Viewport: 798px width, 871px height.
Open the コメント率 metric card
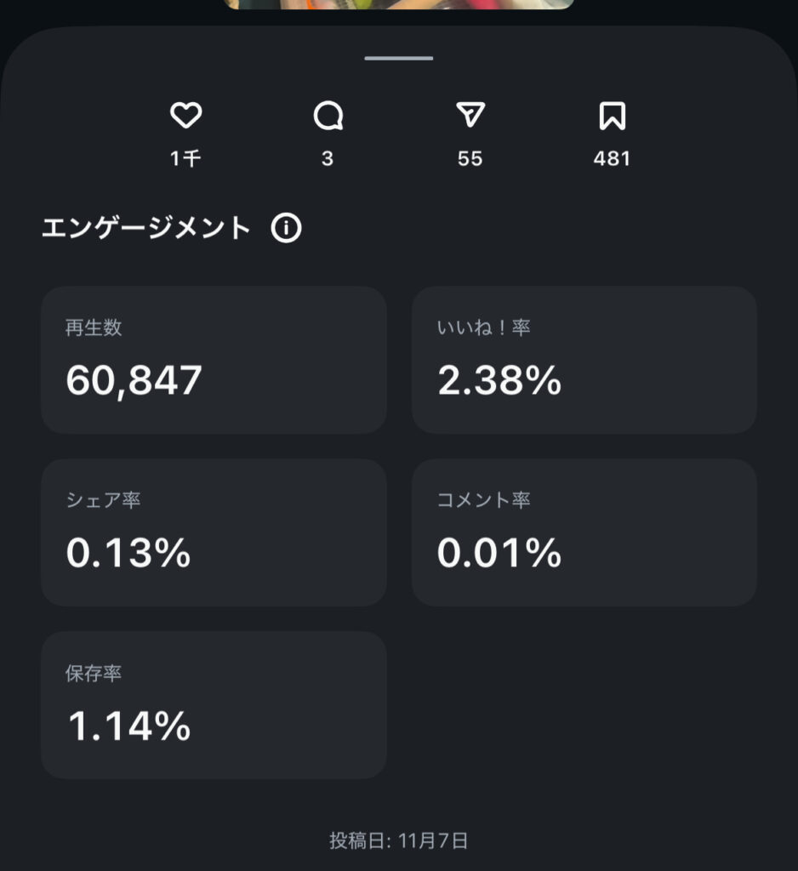(x=584, y=532)
